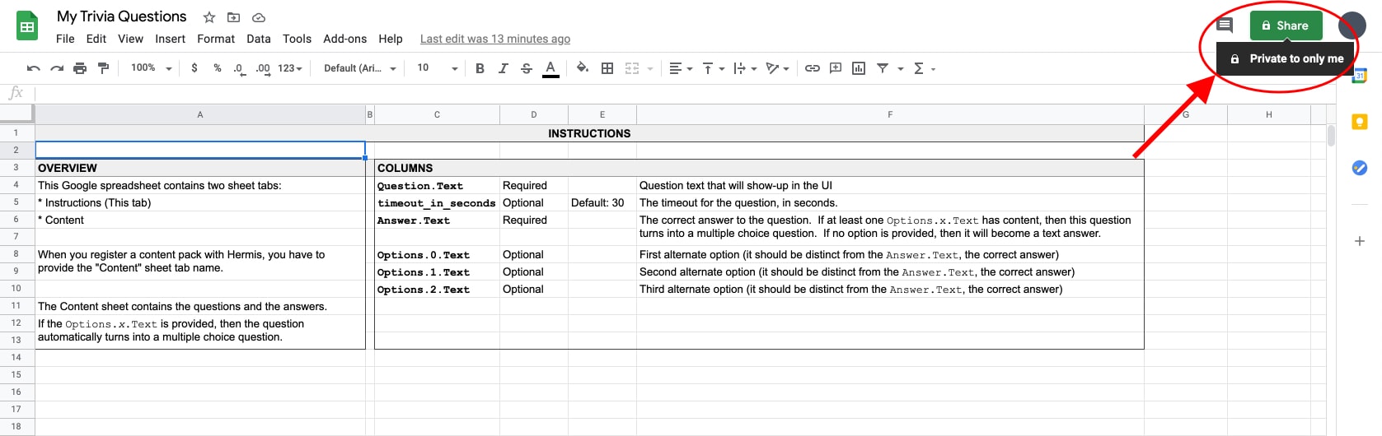Image resolution: width=1382 pixels, height=436 pixels.
Task: Open the Add-ons menu
Action: pos(344,39)
